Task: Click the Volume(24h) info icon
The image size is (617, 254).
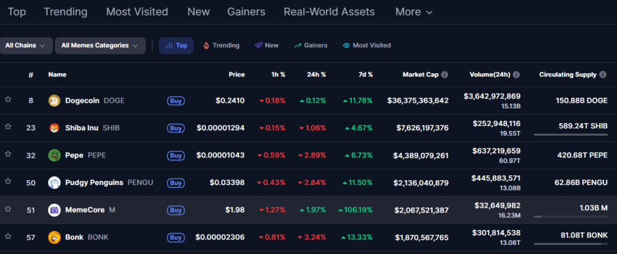Action: pyautogui.click(x=516, y=74)
